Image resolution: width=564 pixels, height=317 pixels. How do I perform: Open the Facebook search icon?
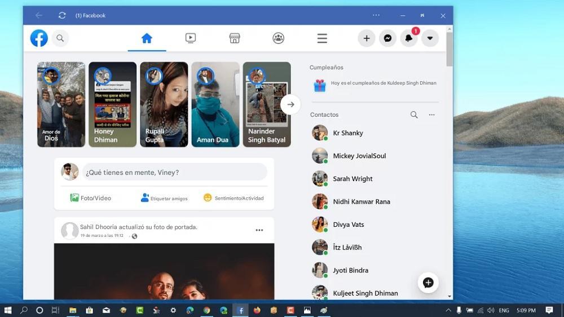click(x=60, y=38)
